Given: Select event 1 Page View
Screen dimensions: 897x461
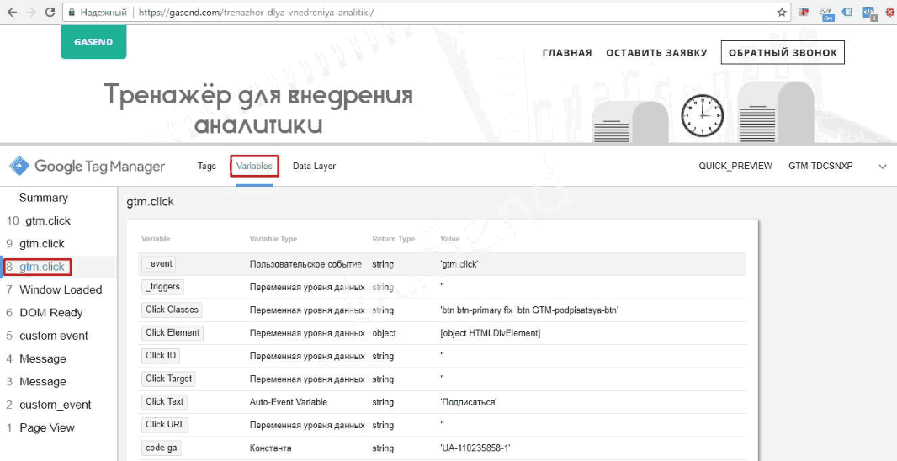Looking at the screenshot, I should click(40, 428).
